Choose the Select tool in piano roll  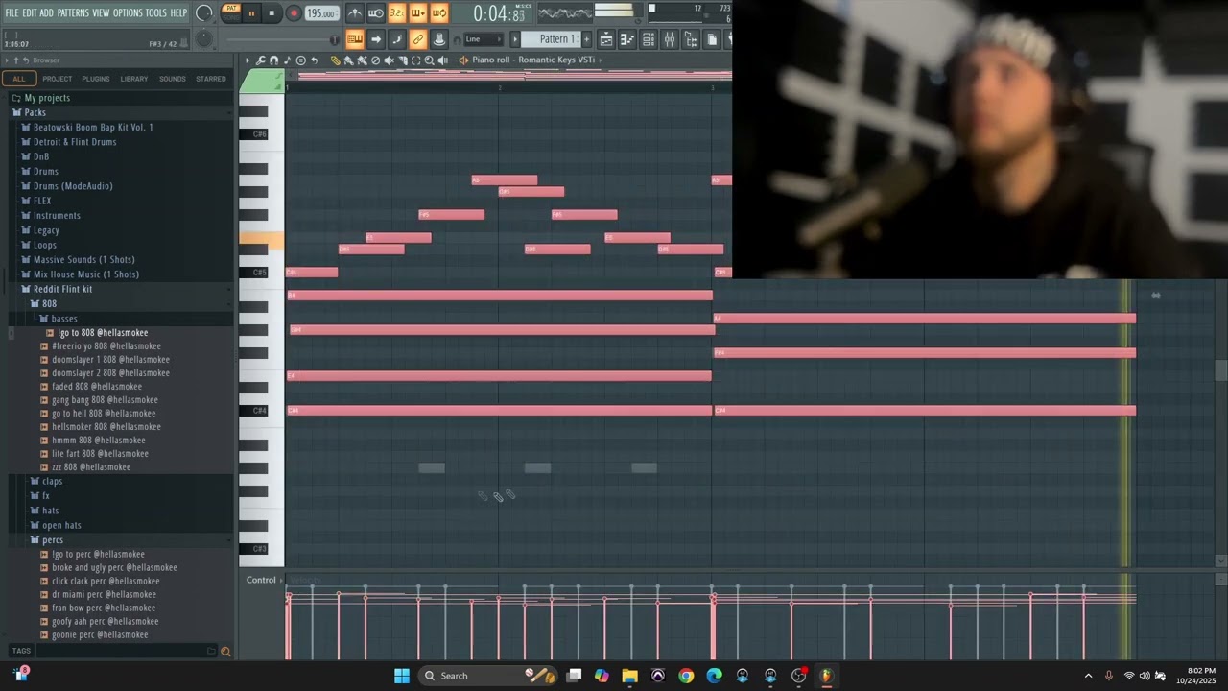(x=415, y=60)
